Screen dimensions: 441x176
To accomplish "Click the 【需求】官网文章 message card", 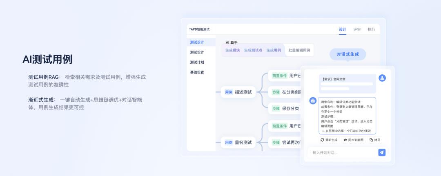I will click(x=347, y=84).
